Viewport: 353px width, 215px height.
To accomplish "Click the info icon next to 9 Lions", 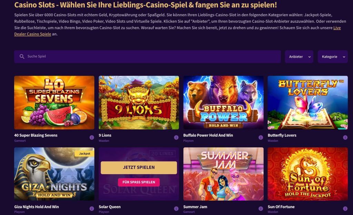I will (x=176, y=137).
